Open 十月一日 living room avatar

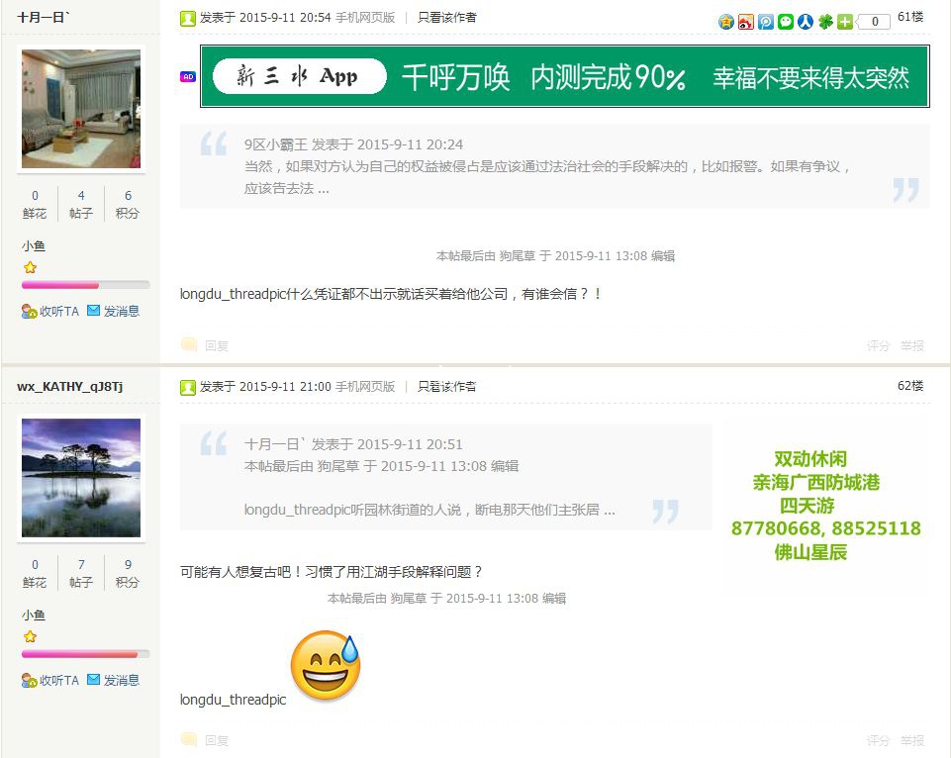[x=81, y=109]
